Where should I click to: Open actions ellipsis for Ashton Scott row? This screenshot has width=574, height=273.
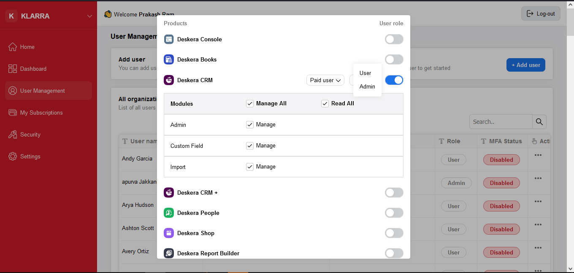pyautogui.click(x=538, y=225)
